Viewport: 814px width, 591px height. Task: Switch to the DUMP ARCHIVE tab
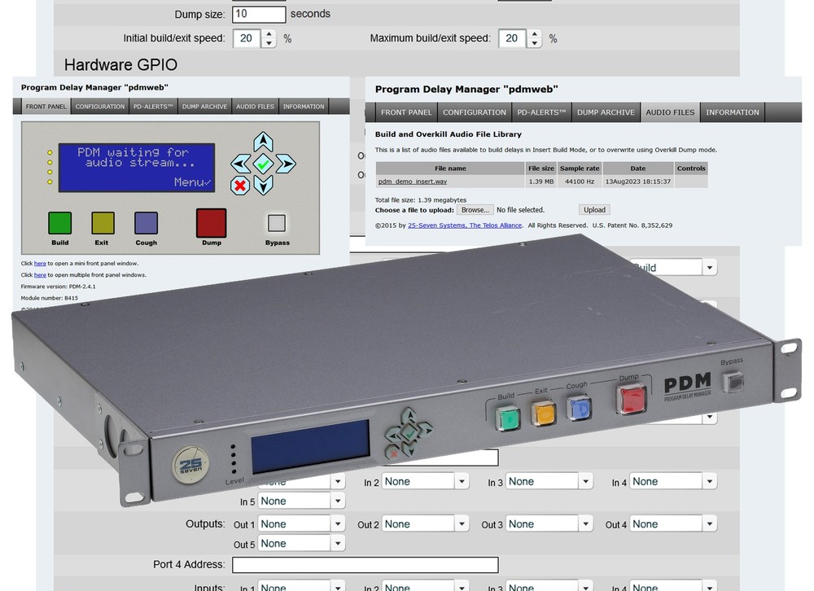point(606,112)
